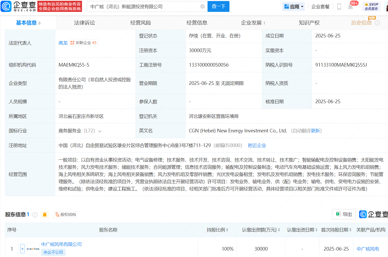Open legal representative 高龙 profile
388x257 pixels.
[x=63, y=43]
